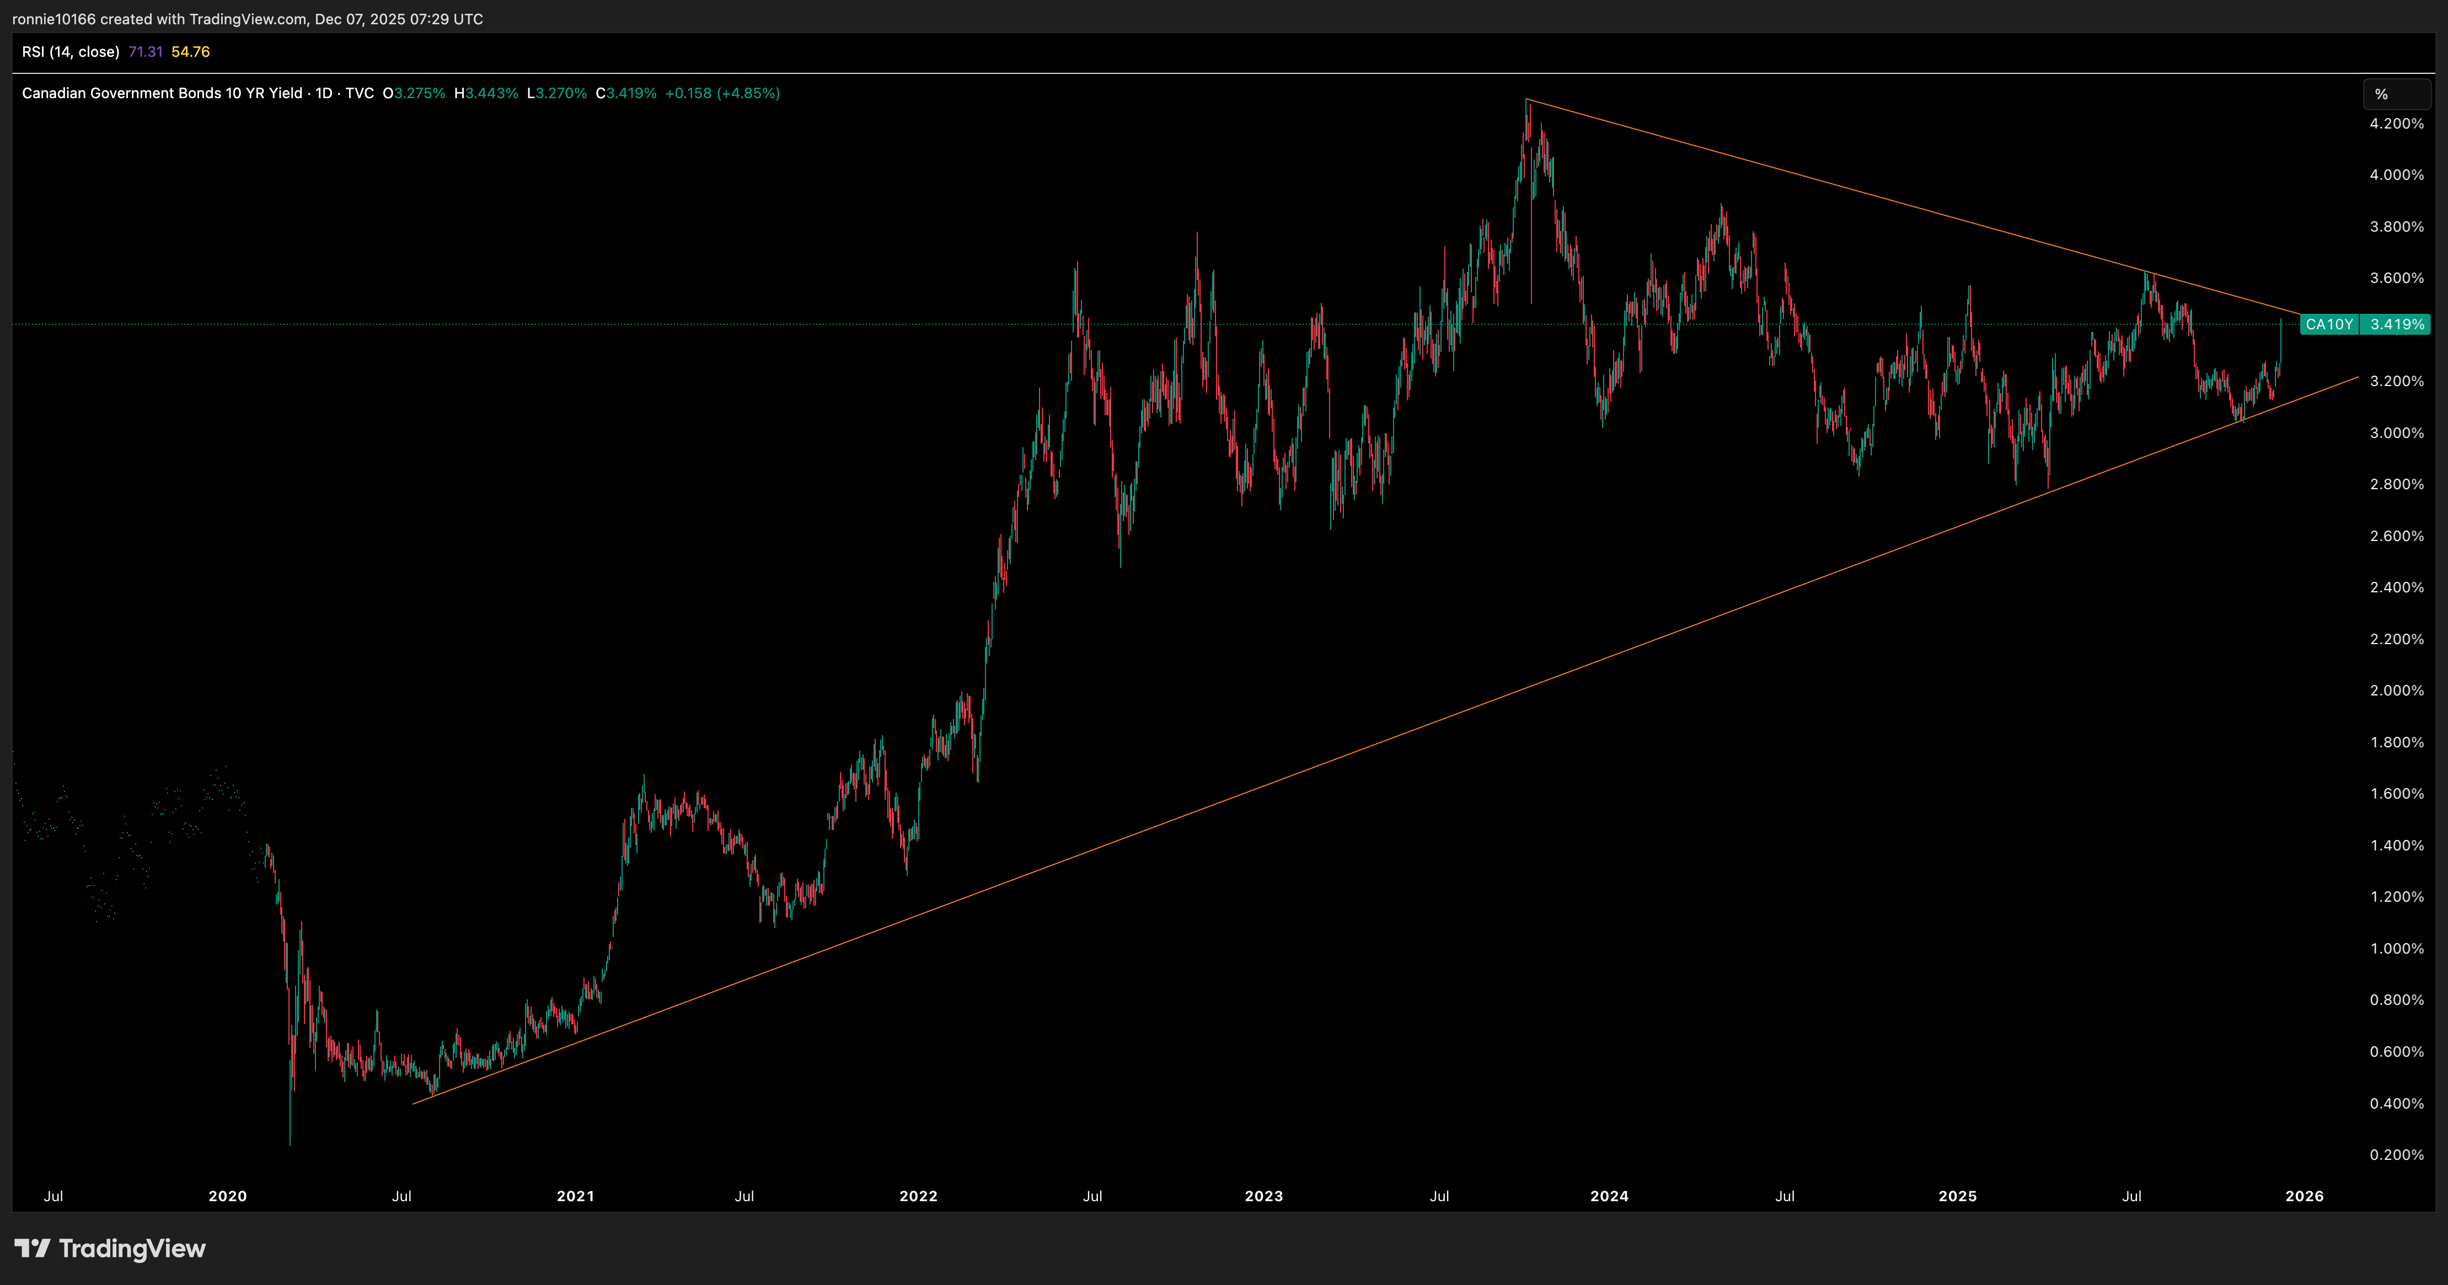
Task: Click the 1D interval in chart title
Action: point(323,93)
